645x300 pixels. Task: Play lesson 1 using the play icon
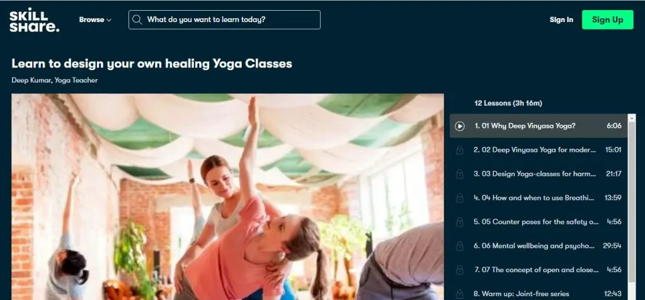pos(460,126)
